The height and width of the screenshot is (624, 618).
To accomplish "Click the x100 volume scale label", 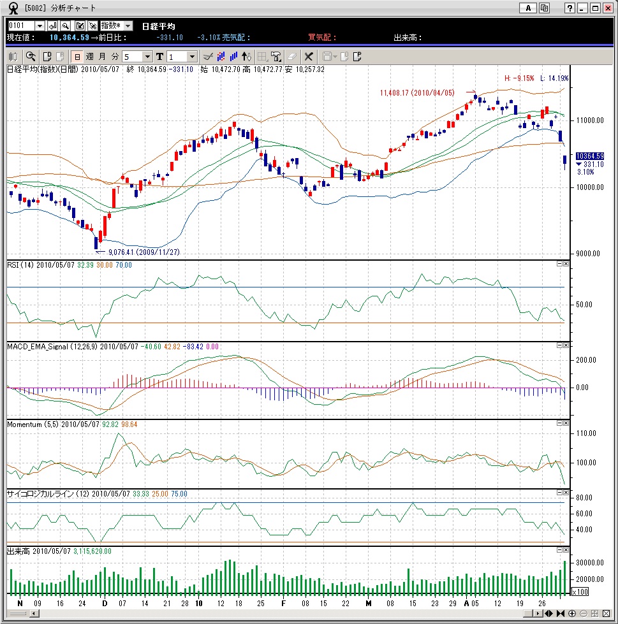I will 580,591.
